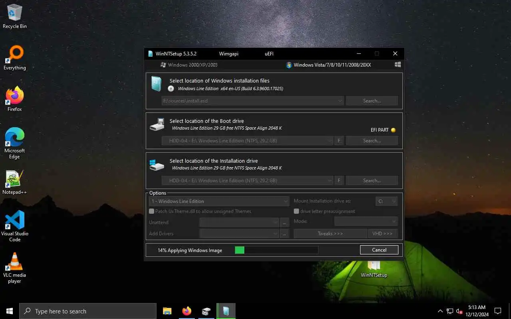Click the green Applying Windows Image progress bar
This screenshot has width=511, height=319.
pyautogui.click(x=276, y=250)
